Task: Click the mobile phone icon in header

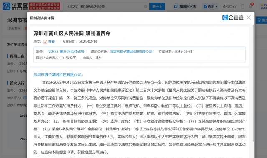Action: pos(242,7)
